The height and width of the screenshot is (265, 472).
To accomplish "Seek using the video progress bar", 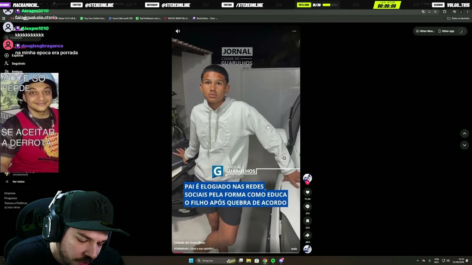I will click(236, 253).
